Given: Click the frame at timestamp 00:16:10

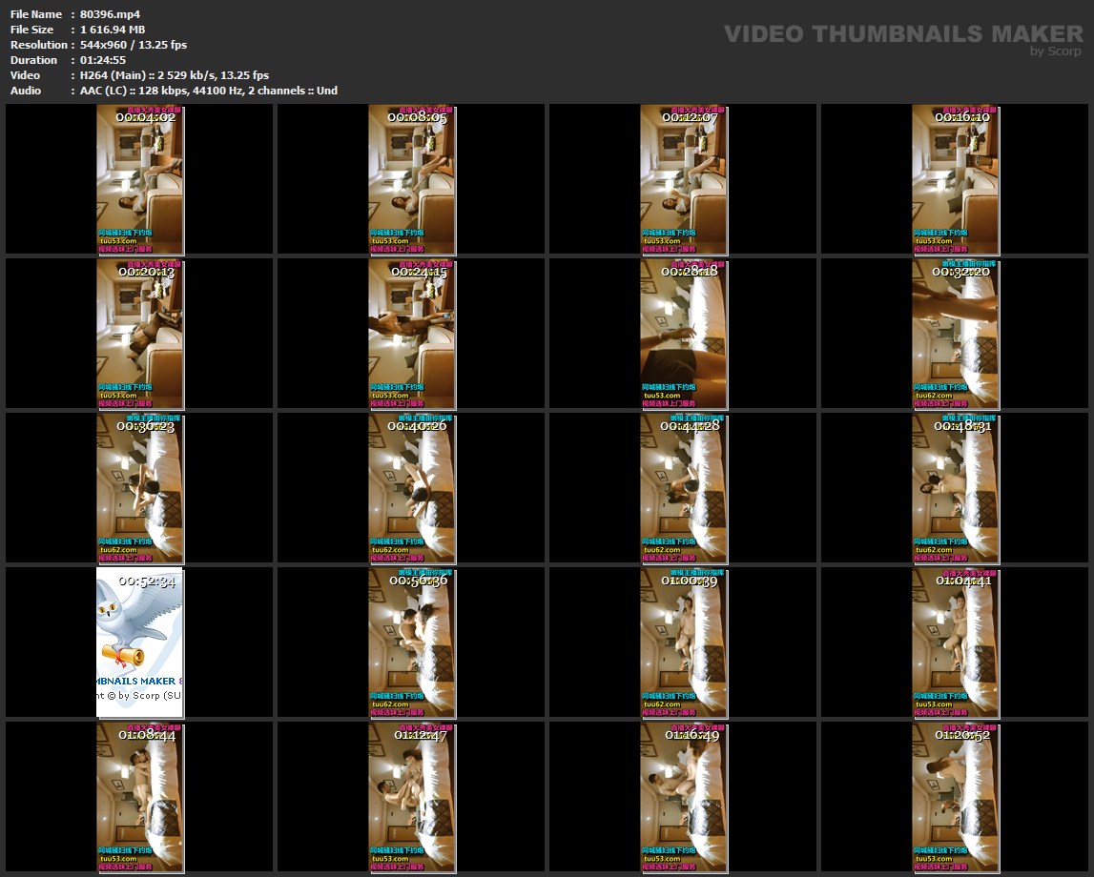Looking at the screenshot, I should pos(955,180).
